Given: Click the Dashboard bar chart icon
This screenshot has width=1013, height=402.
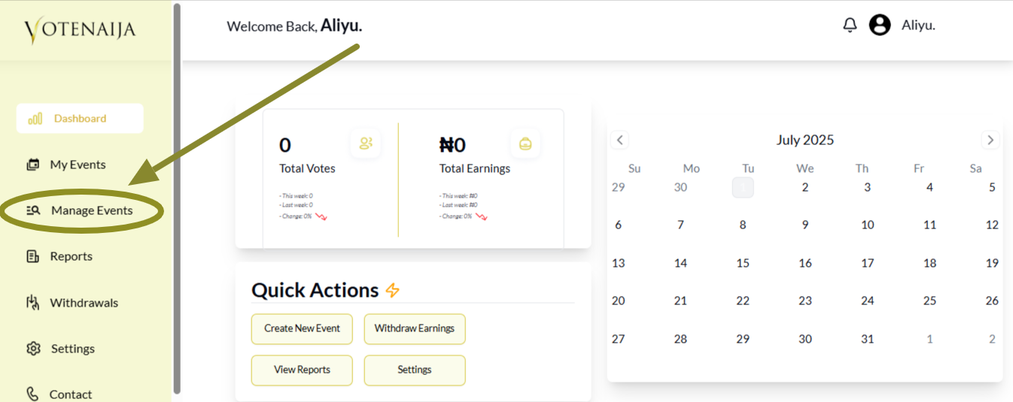Looking at the screenshot, I should 35,119.
